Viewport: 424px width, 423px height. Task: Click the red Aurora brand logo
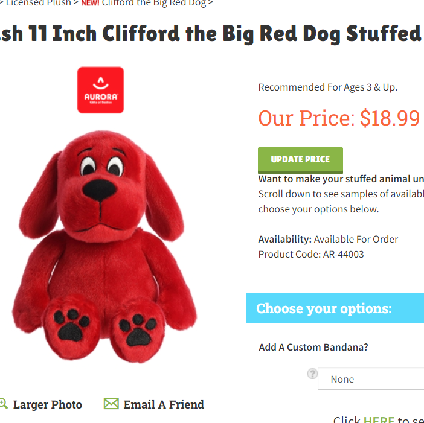[101, 90]
